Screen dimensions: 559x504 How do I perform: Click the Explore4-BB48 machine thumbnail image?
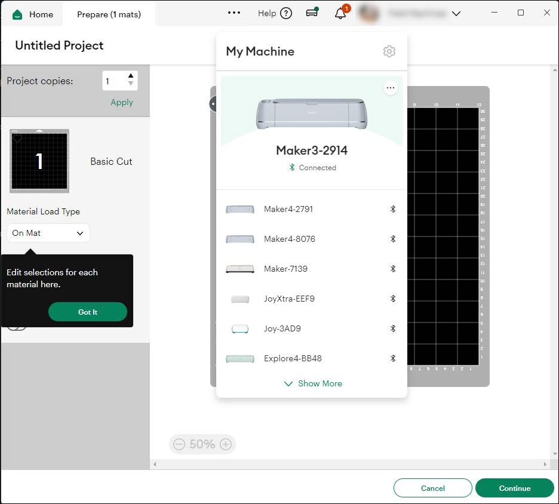(x=240, y=358)
